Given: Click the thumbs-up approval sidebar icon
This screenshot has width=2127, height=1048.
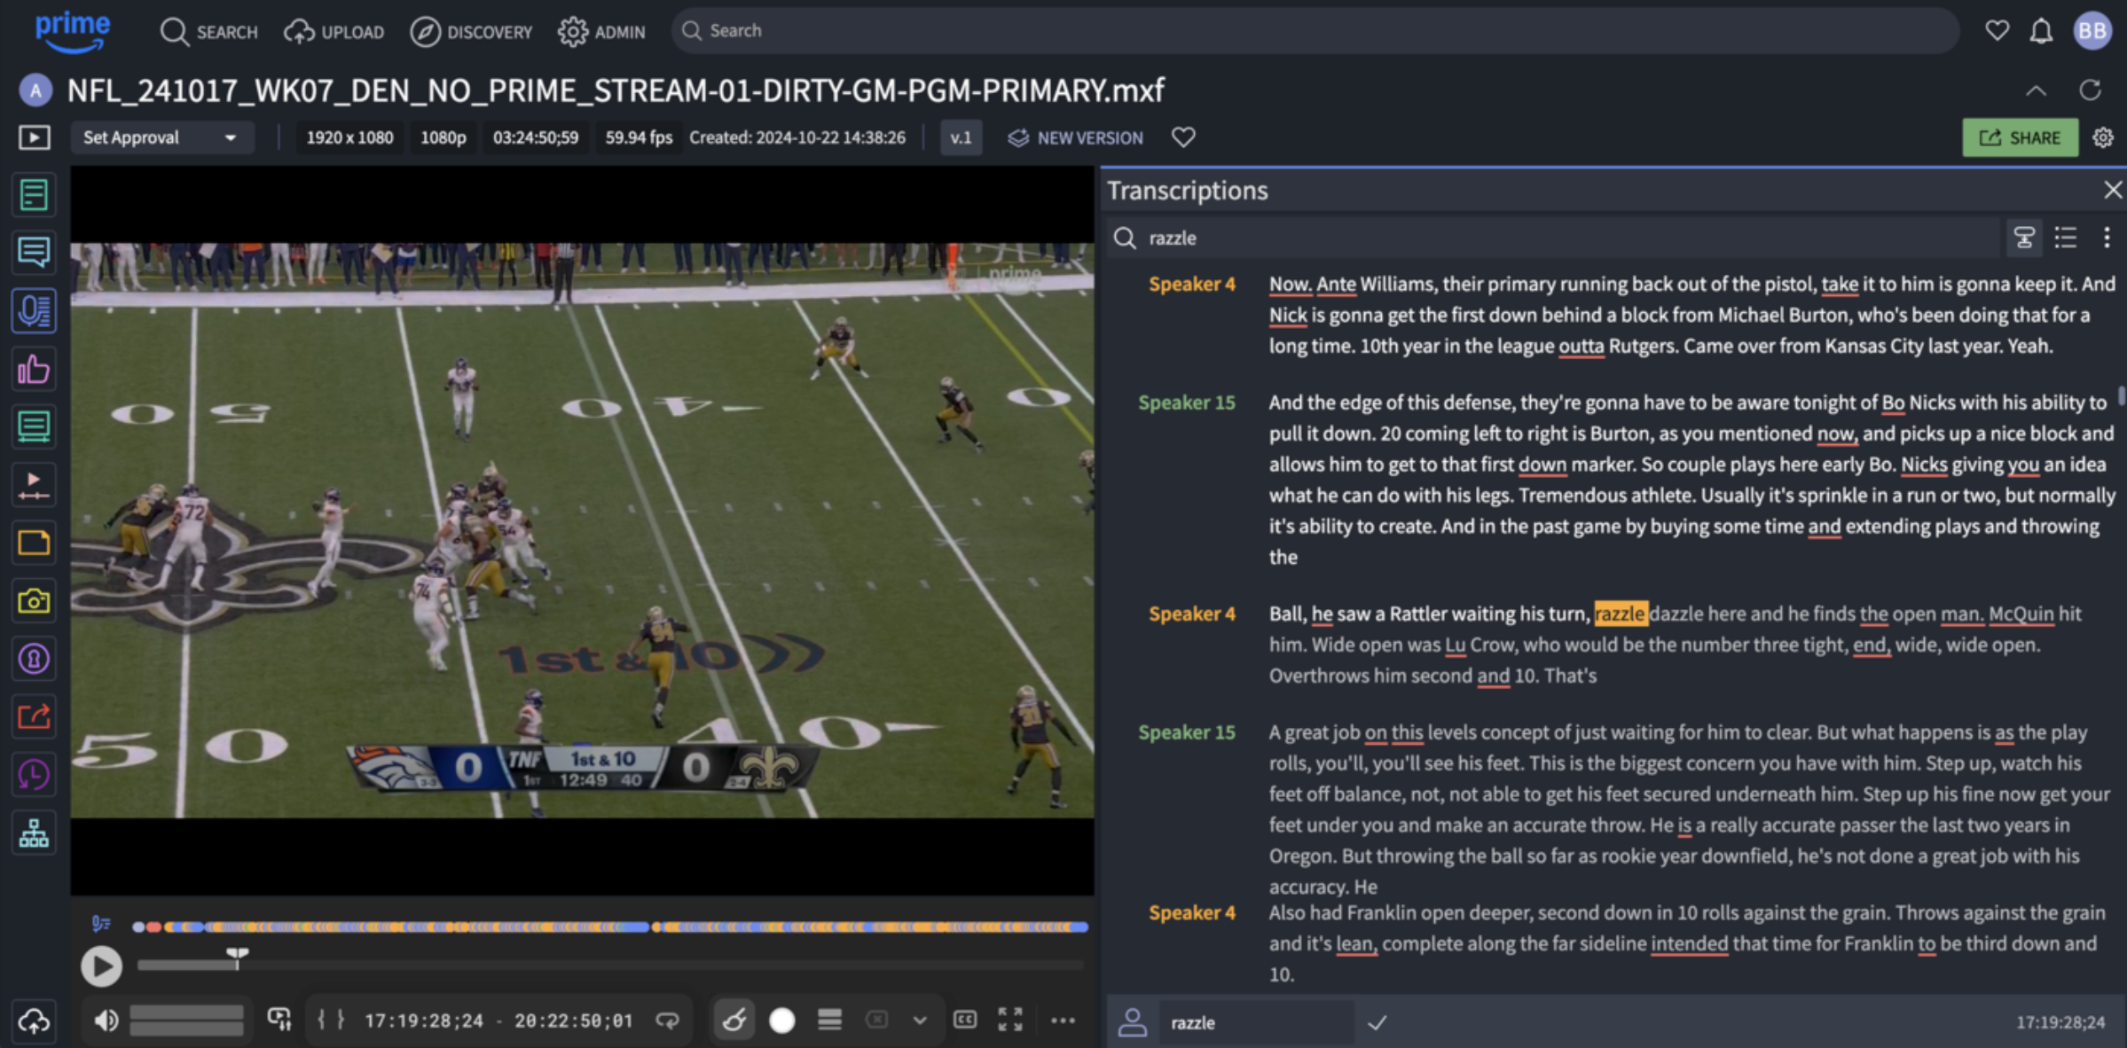Looking at the screenshot, I should (x=34, y=369).
